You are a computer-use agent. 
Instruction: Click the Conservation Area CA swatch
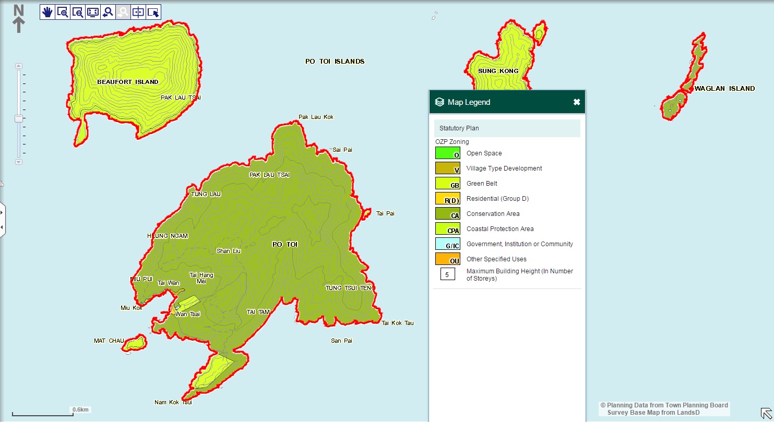(x=447, y=214)
